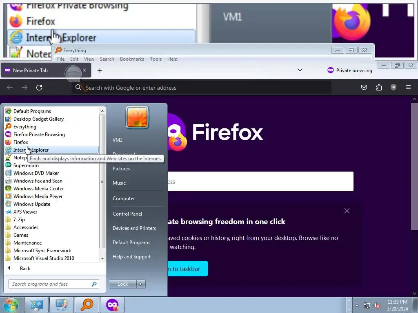418x313 pixels.
Task: Launch Firefox from the Start menu list
Action: pyautogui.click(x=20, y=142)
